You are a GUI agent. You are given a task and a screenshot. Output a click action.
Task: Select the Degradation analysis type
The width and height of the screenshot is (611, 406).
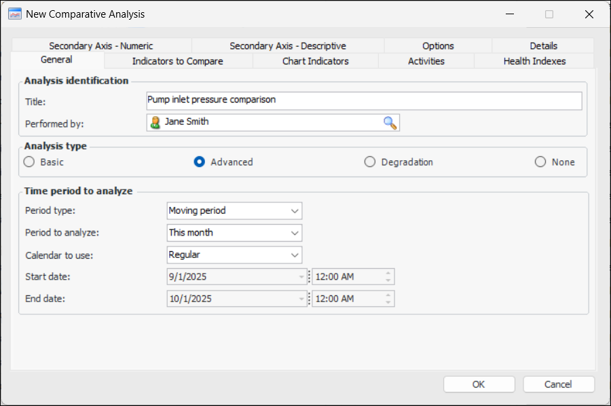370,162
